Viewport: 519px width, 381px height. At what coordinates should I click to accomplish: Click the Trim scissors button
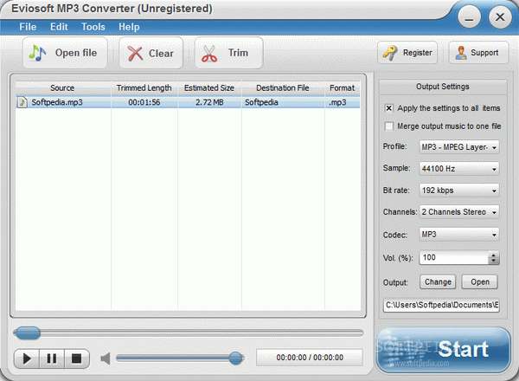coord(228,53)
